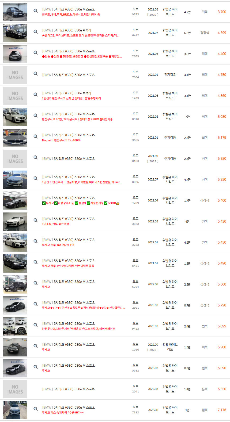Open the description starting '완전무사고/브라운시트/서라운드뷰'
Screen dimensions: 230x422
click(79, 329)
